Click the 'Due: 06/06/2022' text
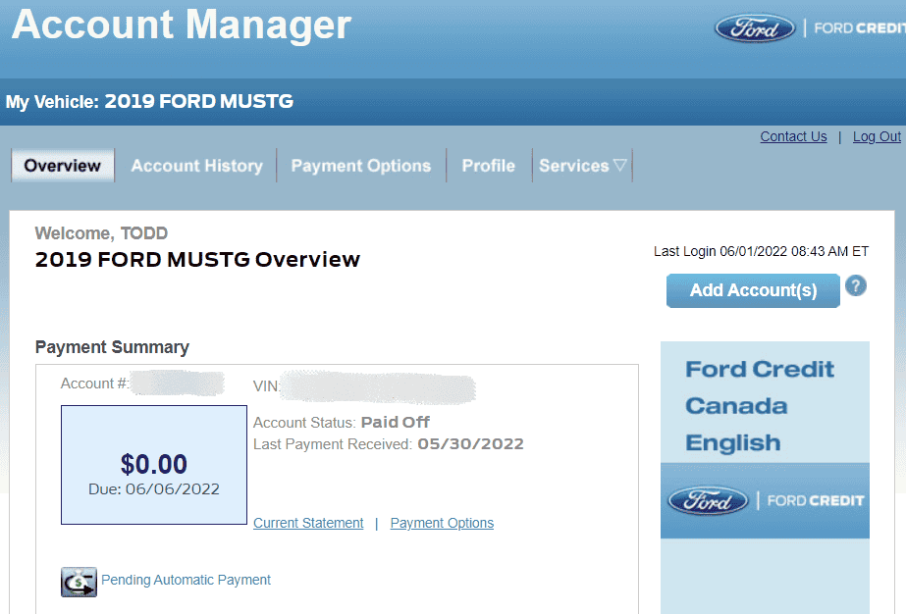906x614 pixels. 154,489
